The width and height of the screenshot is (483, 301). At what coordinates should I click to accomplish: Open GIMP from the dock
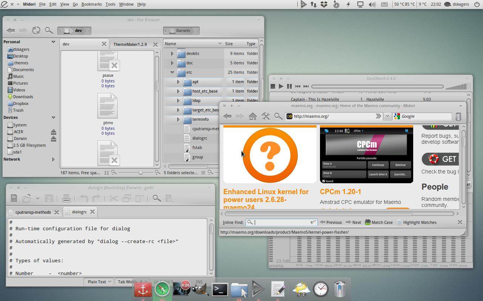click(x=200, y=289)
